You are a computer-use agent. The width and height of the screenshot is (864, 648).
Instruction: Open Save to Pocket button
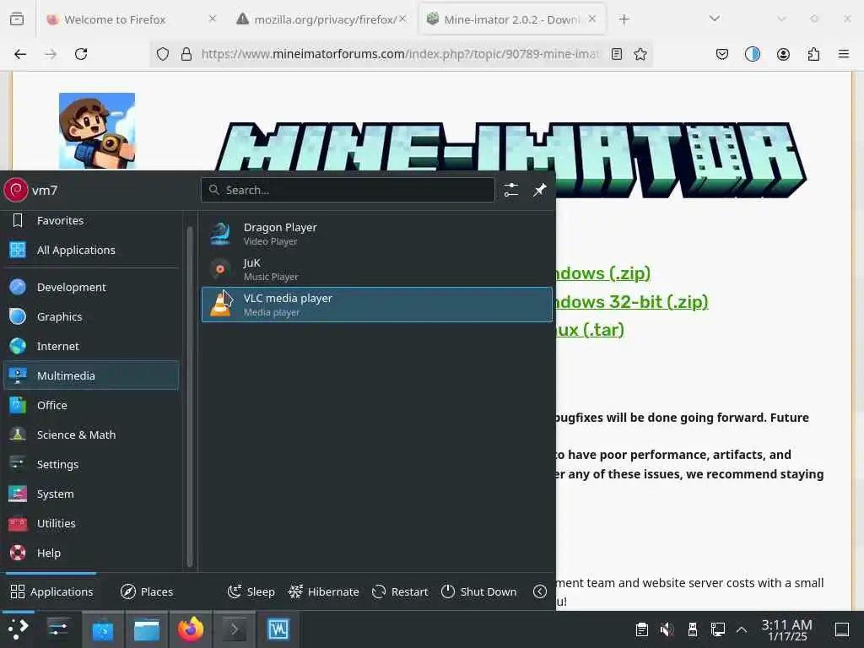pyautogui.click(x=722, y=54)
